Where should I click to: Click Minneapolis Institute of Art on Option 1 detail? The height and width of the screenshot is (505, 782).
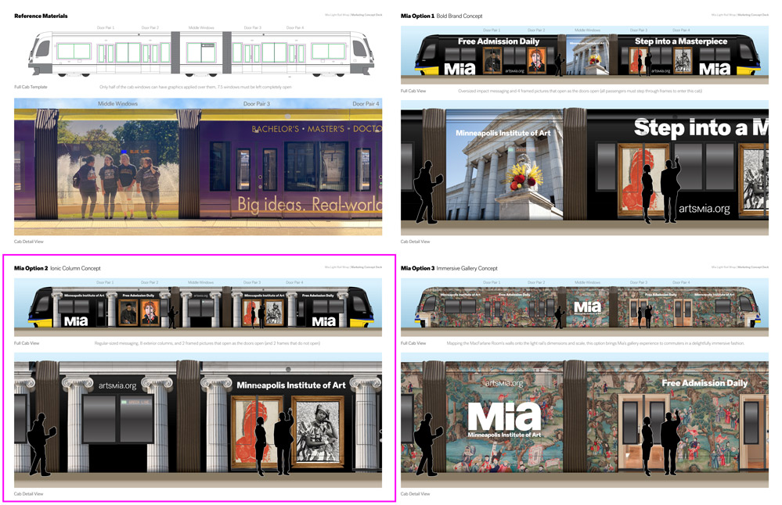pos(503,133)
